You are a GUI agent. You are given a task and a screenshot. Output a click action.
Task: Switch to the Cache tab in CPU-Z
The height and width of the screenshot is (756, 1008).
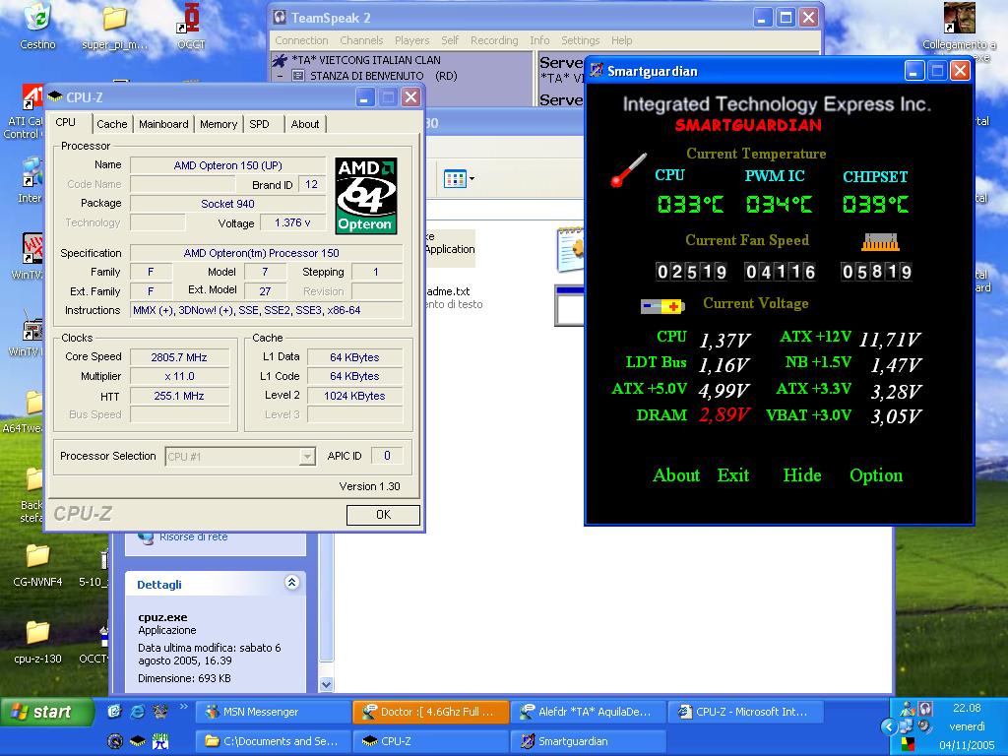pyautogui.click(x=112, y=124)
